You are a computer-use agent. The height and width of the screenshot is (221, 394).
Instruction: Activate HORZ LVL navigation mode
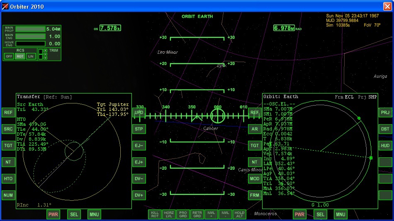(x=169, y=214)
